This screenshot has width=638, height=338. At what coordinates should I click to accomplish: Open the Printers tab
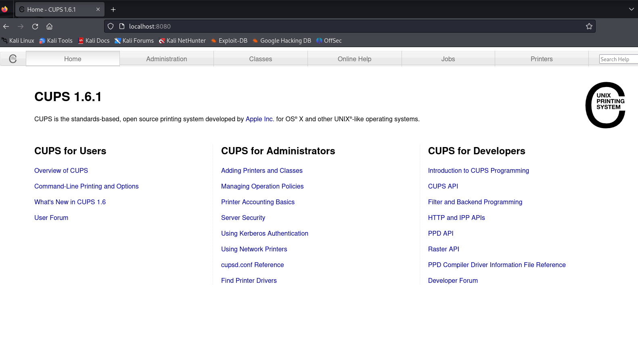click(x=541, y=59)
